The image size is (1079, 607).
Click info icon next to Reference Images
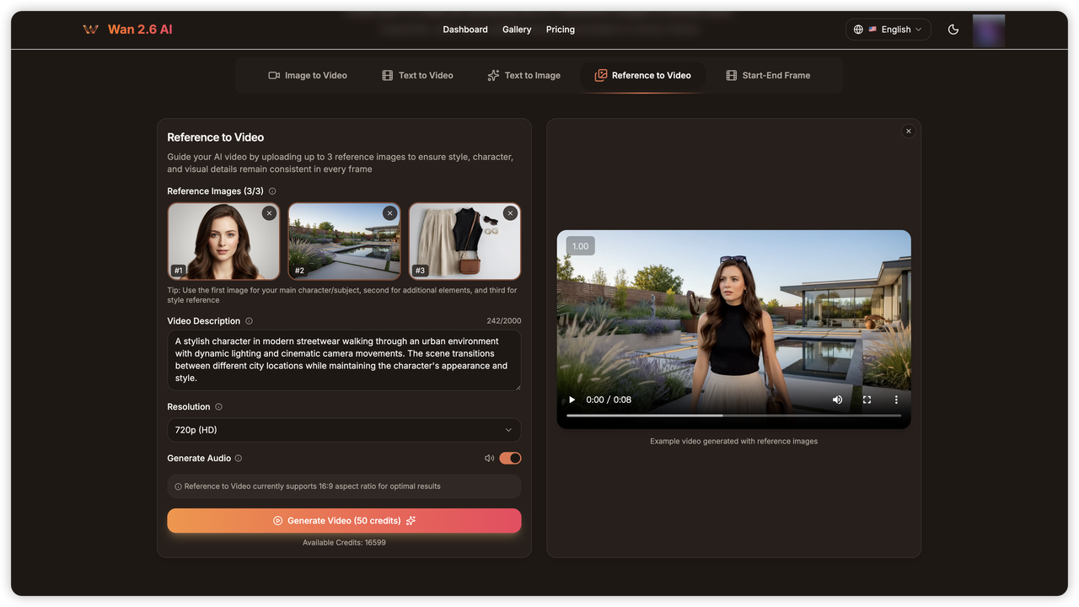[x=272, y=191]
